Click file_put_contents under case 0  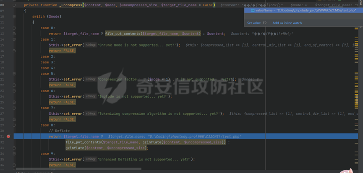pyautogui.click(x=123, y=33)
